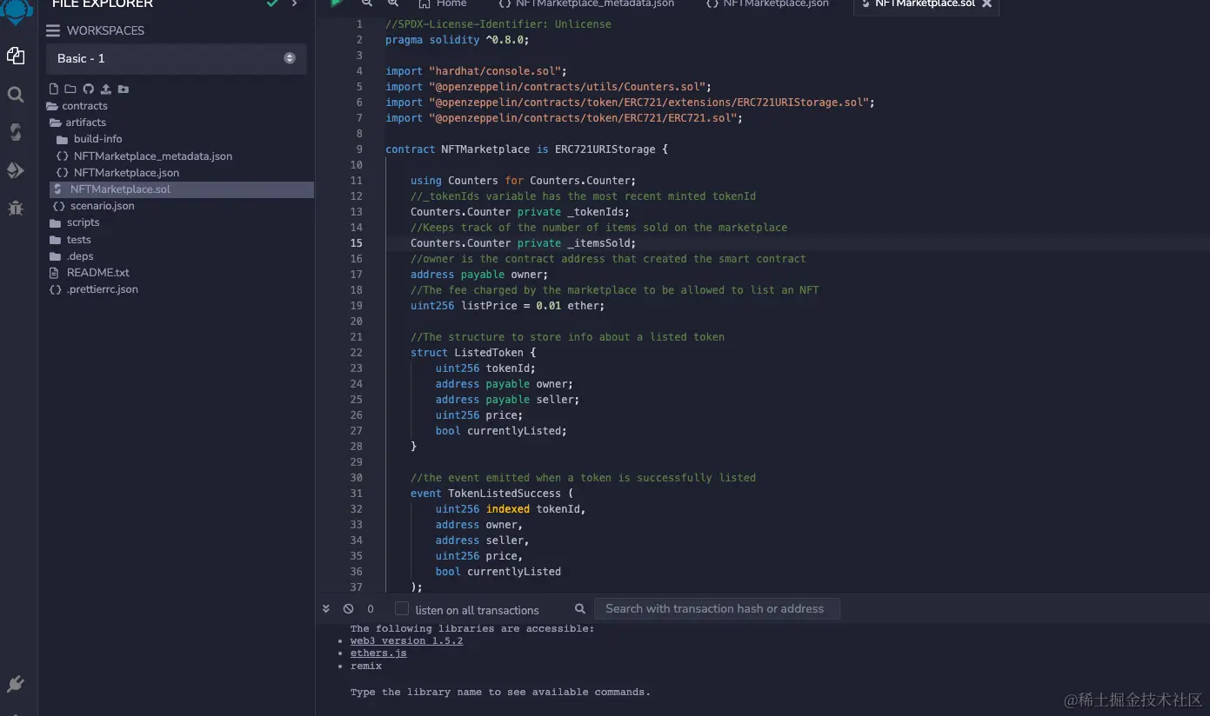
Task: Click the pragma solidity ^0.8.0 line
Action: 457,40
